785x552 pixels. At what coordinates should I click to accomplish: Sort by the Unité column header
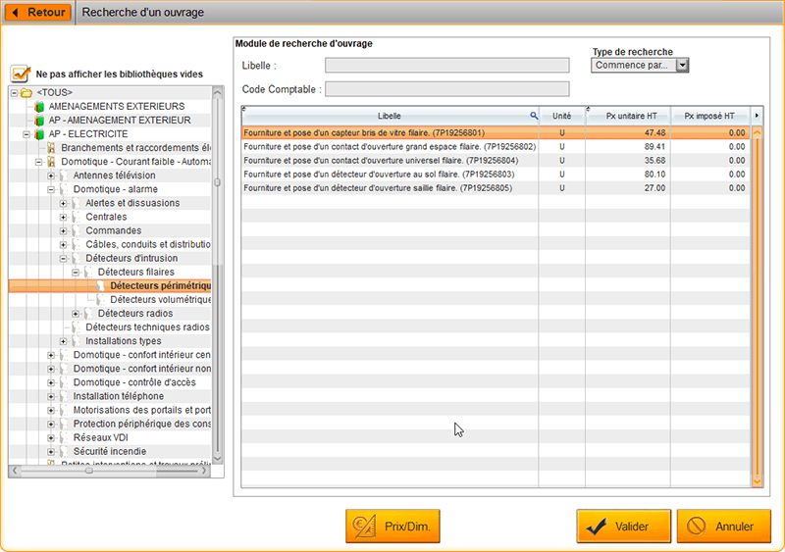[x=561, y=116]
